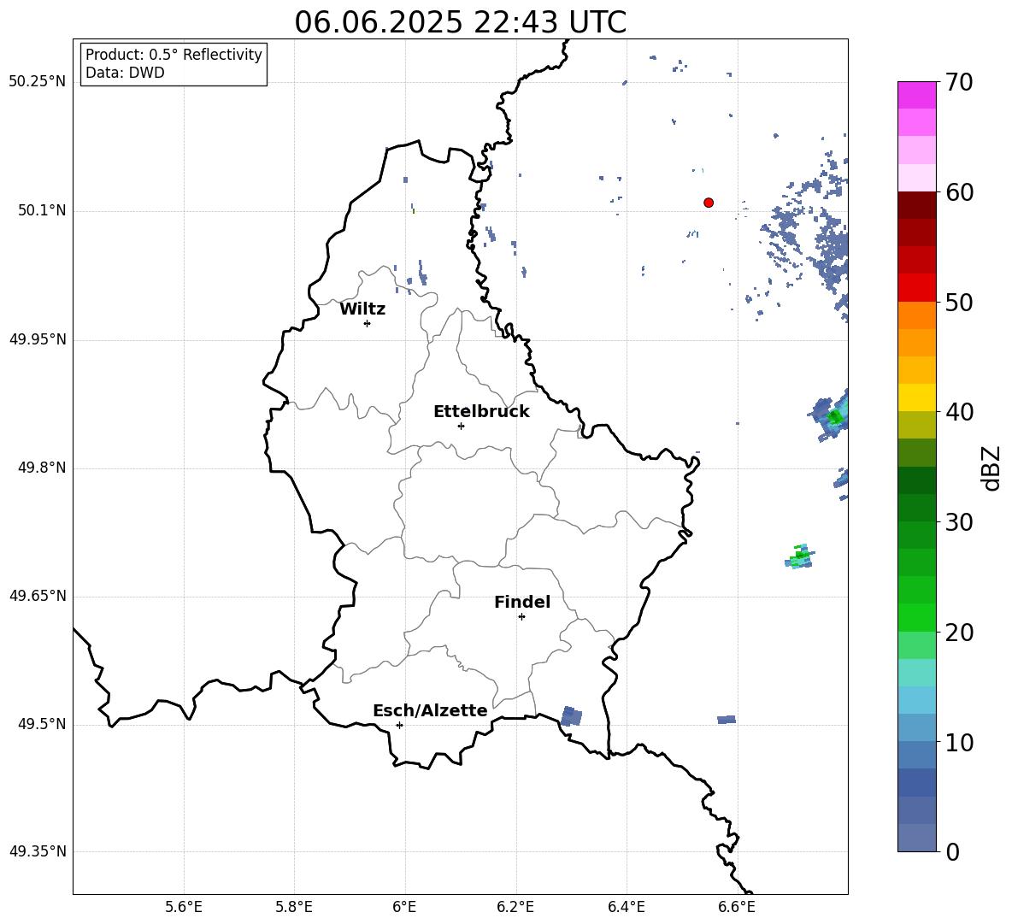Click the title 06.06.2025 22:43 UTC
The image size is (1012, 924).
coord(460,22)
